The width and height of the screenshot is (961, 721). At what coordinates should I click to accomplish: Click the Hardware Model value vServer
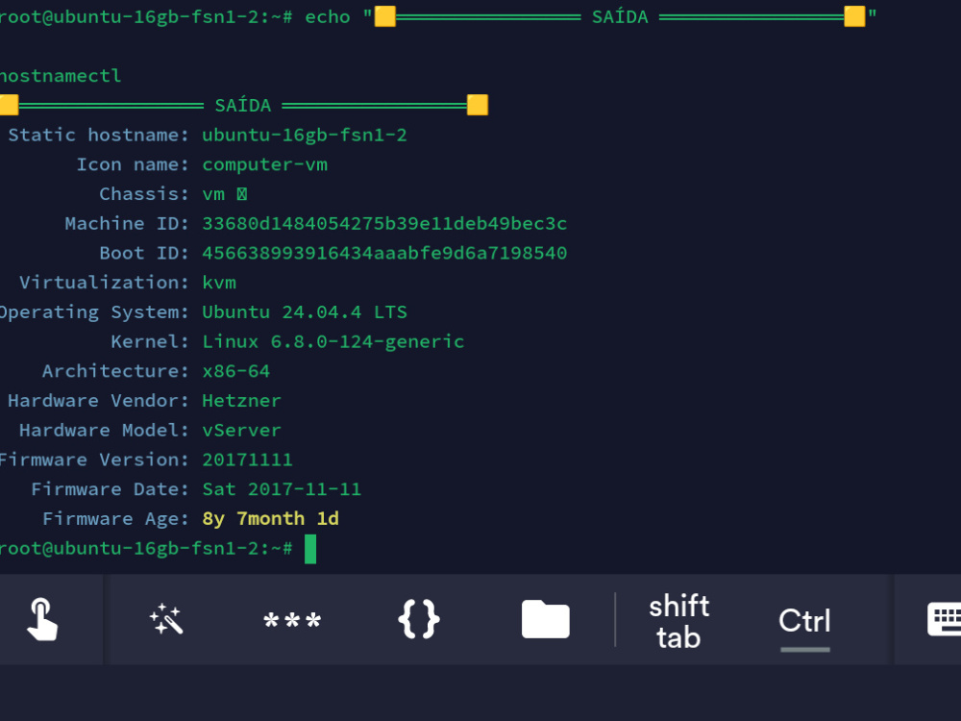pos(241,430)
